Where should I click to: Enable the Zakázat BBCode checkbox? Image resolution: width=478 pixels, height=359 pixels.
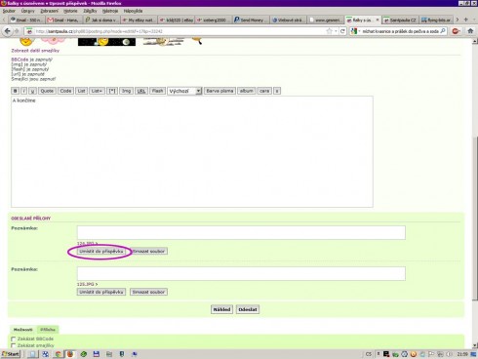pyautogui.click(x=14, y=339)
